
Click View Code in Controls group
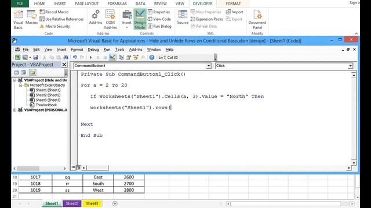pyautogui.click(x=159, y=19)
